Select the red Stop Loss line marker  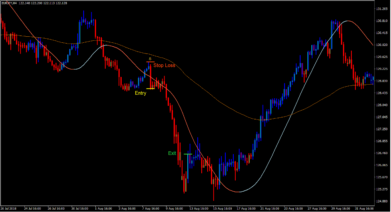[150, 62]
